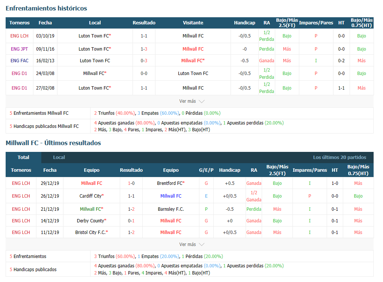Open the 1-2 result at Bristol City

pos(131,232)
